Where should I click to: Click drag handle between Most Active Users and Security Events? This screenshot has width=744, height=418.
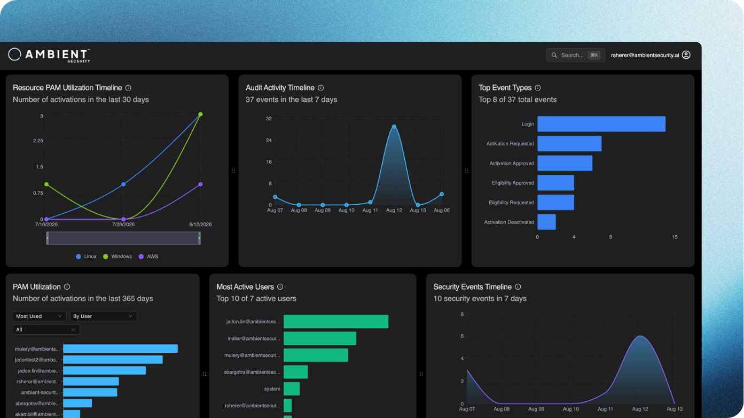tap(421, 374)
